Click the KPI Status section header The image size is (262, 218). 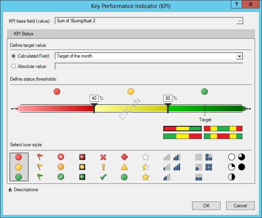click(x=23, y=34)
